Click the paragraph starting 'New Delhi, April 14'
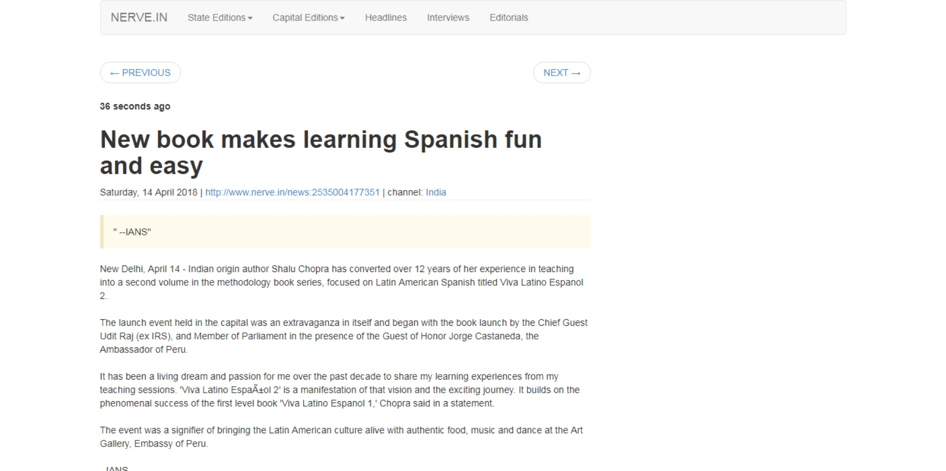Viewport: 946px width, 471px height. pos(341,282)
